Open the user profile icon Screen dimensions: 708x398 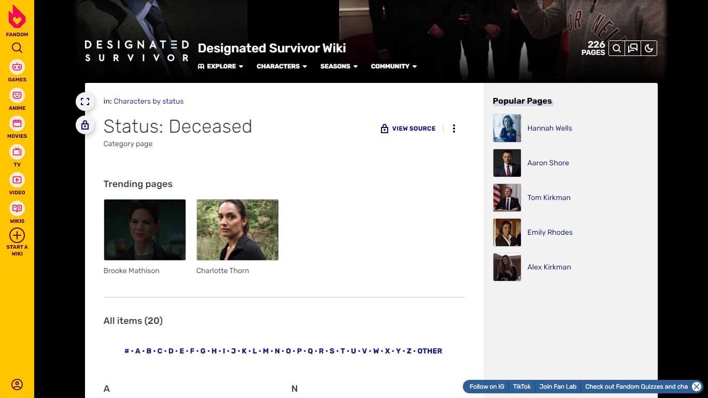coord(17,385)
